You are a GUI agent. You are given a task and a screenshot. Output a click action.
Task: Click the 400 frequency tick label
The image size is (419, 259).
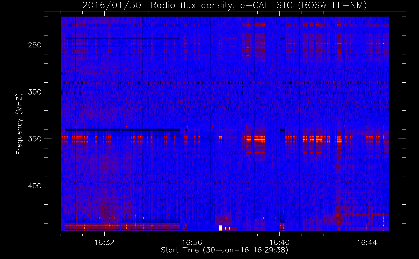(35, 186)
